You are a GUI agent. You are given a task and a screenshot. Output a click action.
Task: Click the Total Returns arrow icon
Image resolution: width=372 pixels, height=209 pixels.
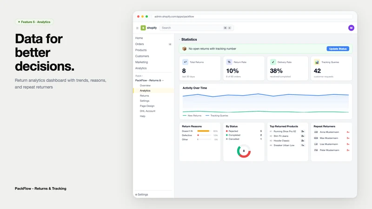pyautogui.click(x=185, y=62)
